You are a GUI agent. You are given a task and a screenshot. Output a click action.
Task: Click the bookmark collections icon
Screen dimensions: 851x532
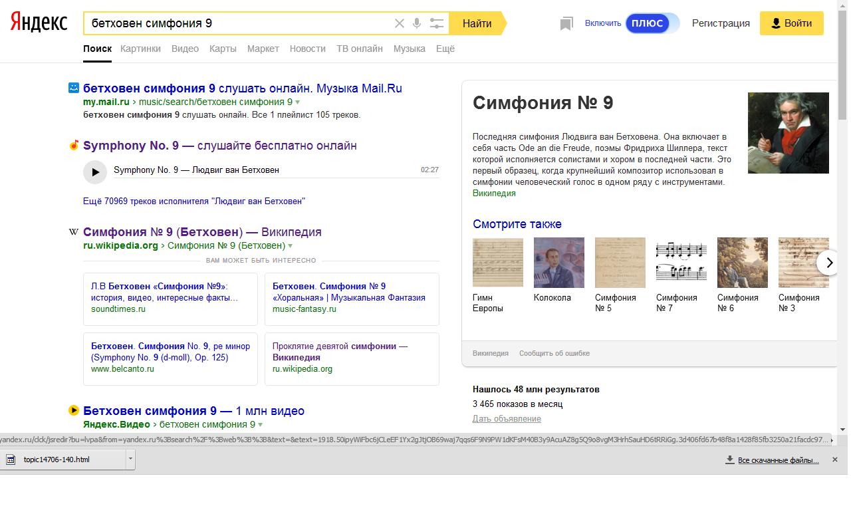[566, 24]
